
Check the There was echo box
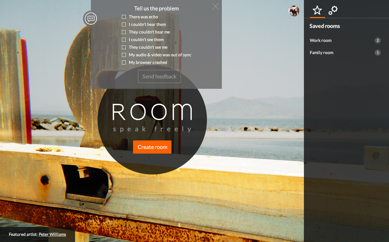124,17
